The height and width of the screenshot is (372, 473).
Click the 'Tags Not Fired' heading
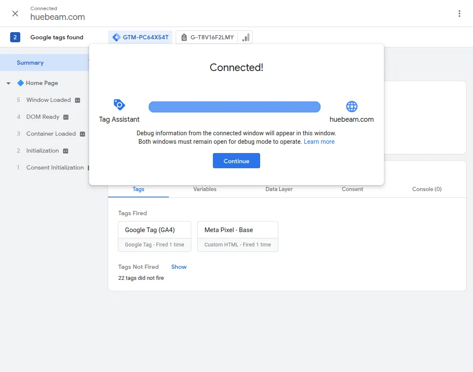(138, 267)
